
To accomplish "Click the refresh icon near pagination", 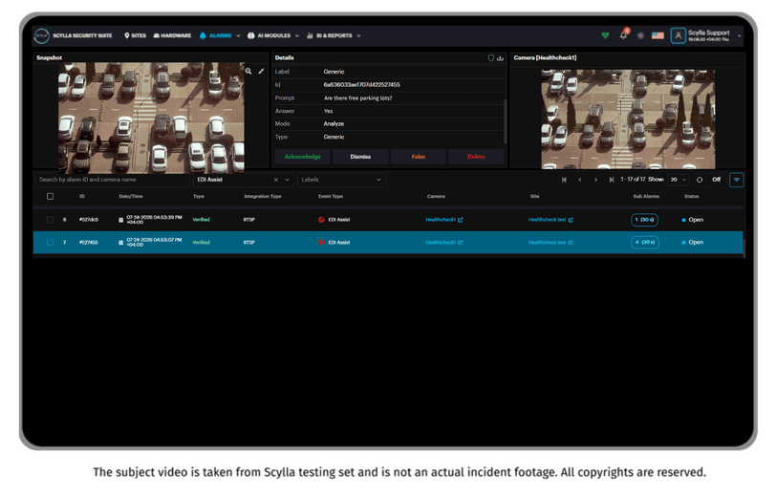I will tap(700, 180).
